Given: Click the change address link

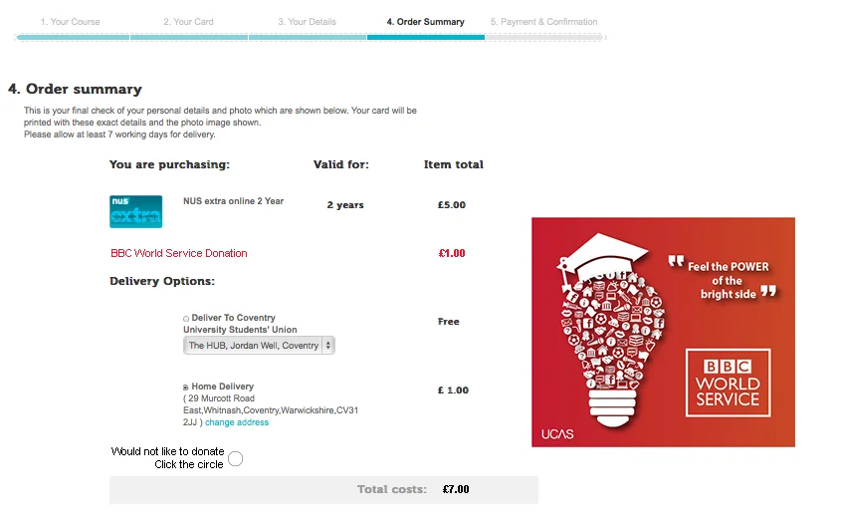Looking at the screenshot, I should [x=237, y=422].
